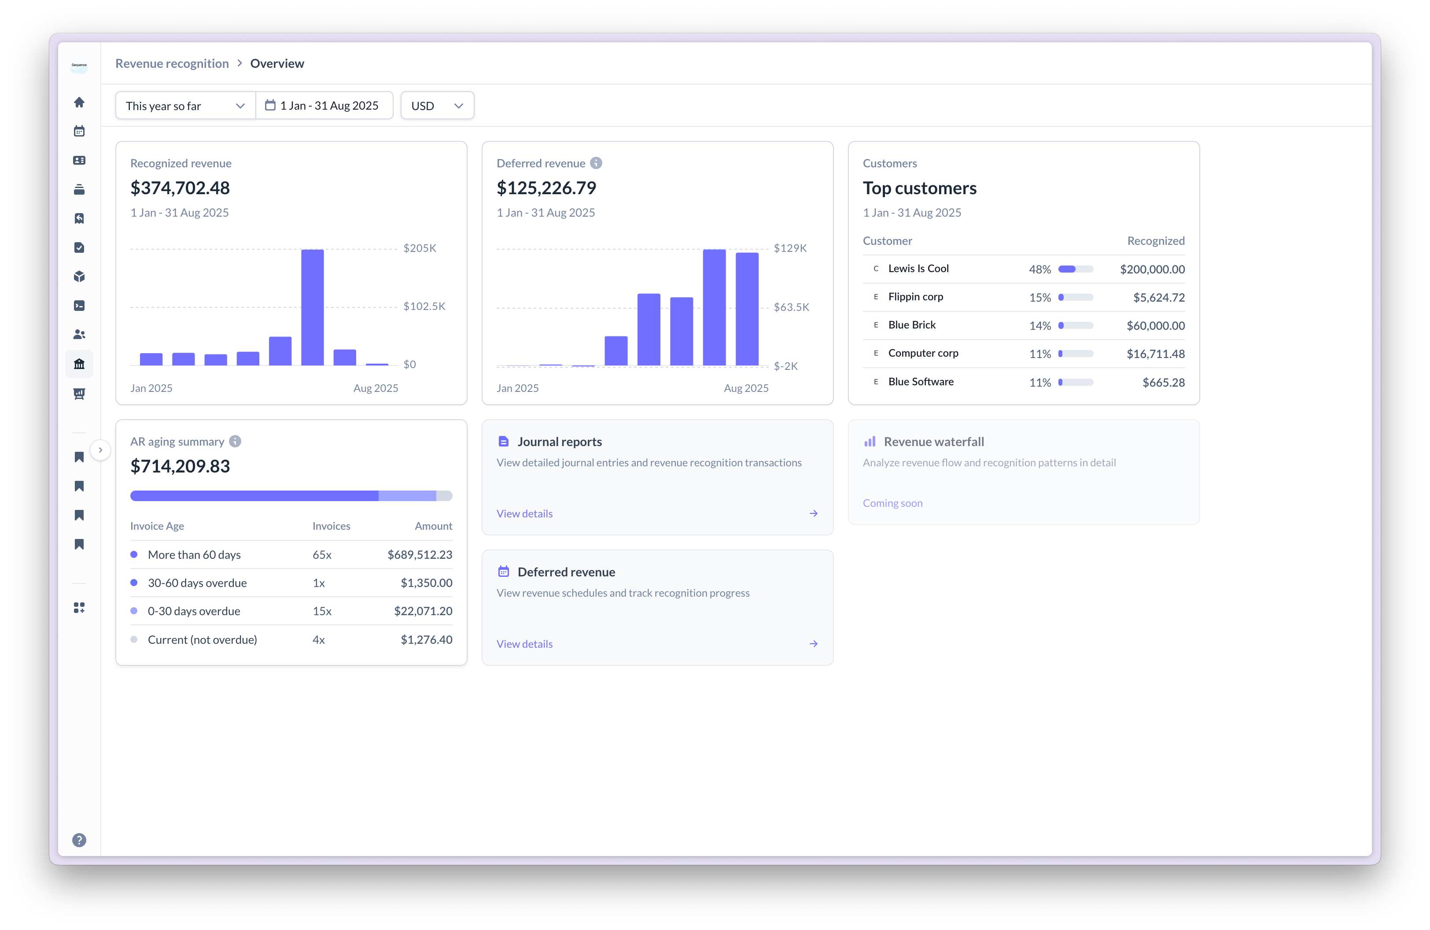
Task: Select the cube products sidebar icon
Action: click(79, 277)
